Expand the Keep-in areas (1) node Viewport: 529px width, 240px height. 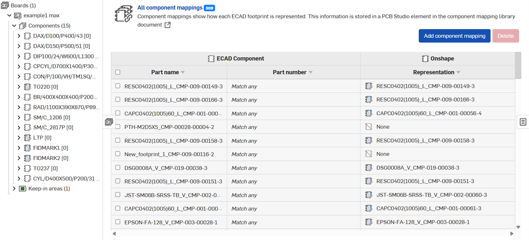14,188
